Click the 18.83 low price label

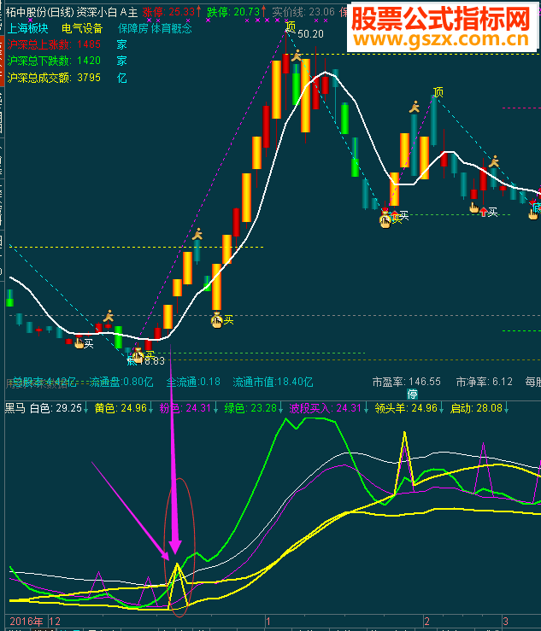click(152, 361)
